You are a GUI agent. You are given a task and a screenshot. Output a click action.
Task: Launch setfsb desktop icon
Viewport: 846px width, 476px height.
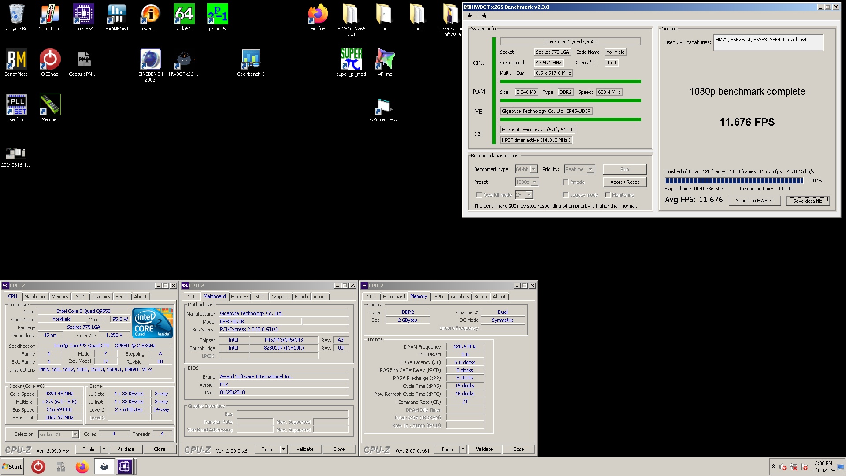[16, 108]
